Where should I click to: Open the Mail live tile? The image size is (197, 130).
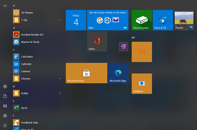click(x=108, y=20)
